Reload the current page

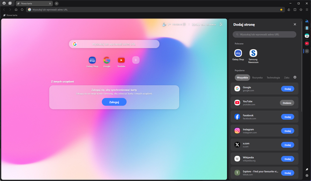coord(22,10)
